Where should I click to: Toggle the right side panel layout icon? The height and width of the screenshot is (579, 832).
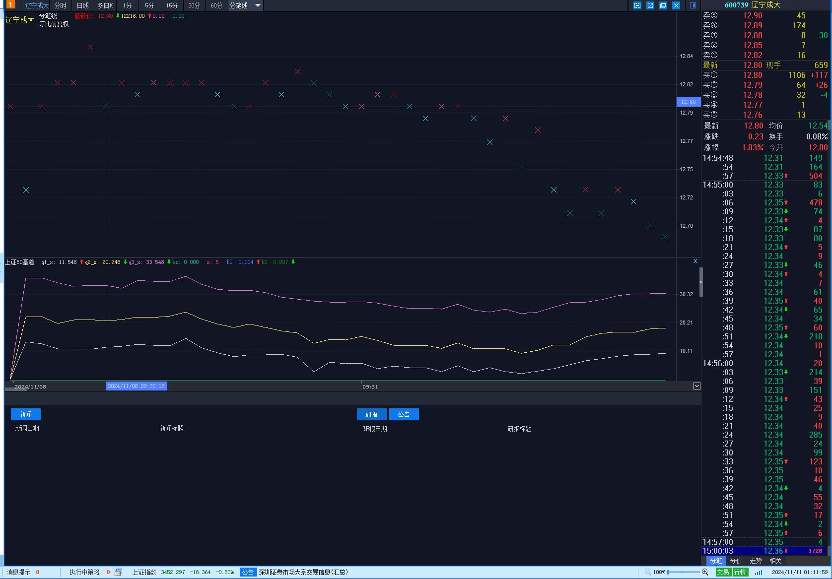(693, 5)
